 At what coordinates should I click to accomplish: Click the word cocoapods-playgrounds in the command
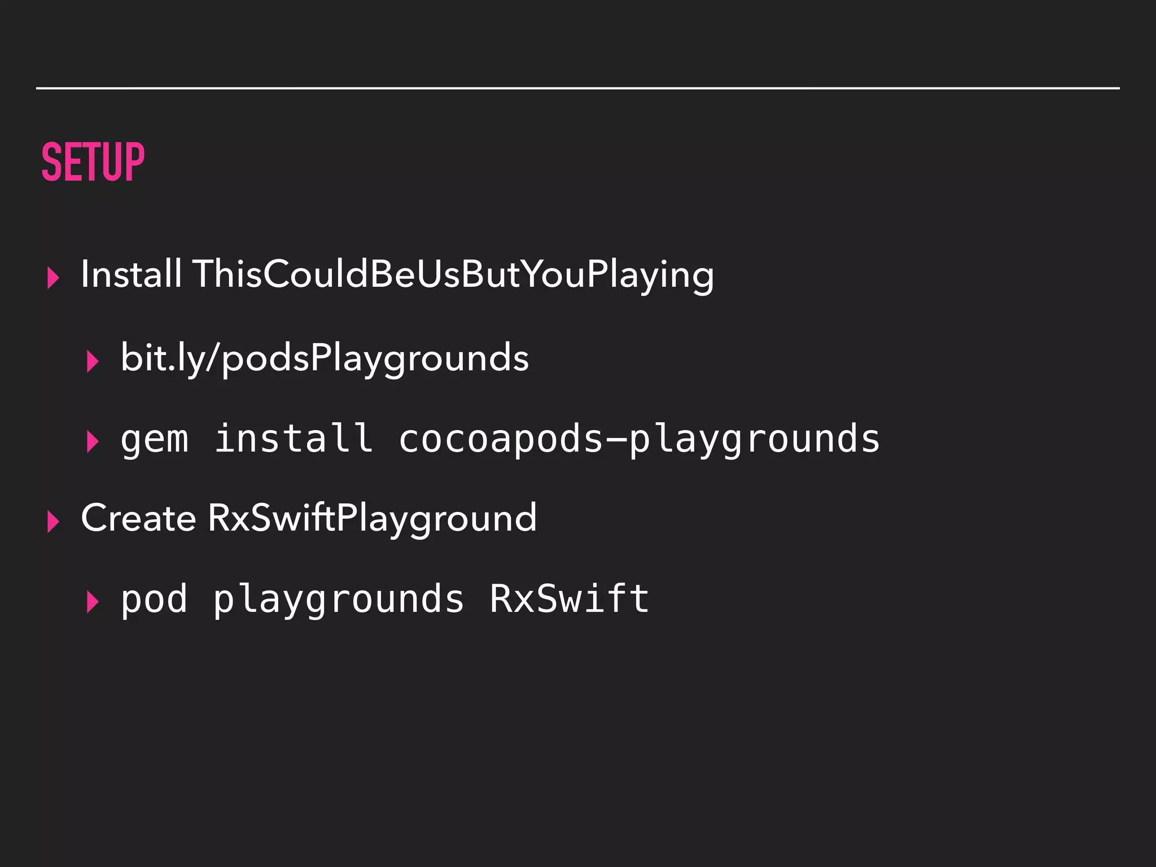pos(640,440)
